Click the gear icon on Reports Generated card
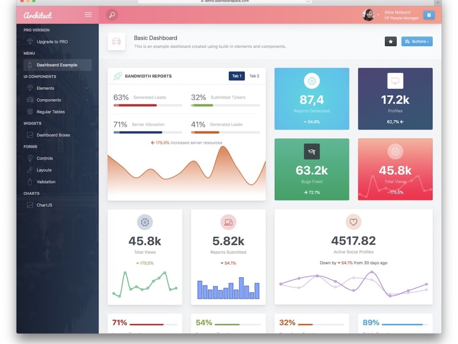 [x=311, y=81]
